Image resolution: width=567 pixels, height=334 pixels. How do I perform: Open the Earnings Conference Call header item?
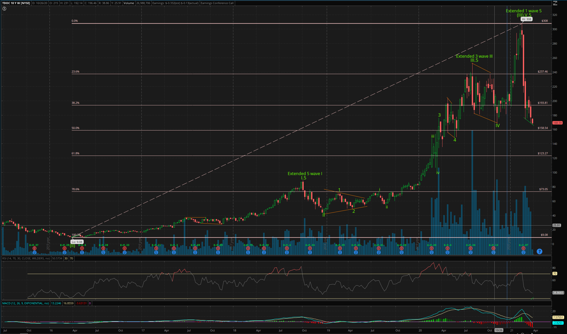(217, 3)
